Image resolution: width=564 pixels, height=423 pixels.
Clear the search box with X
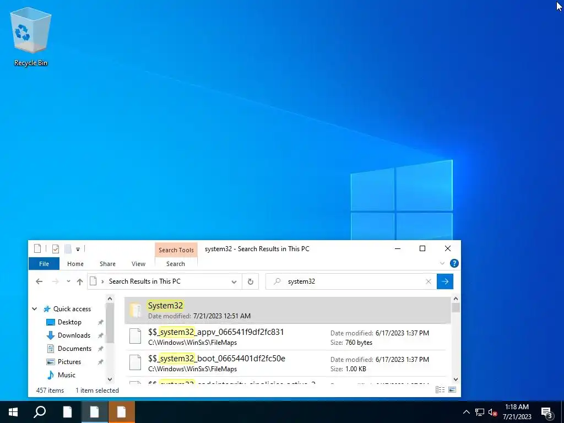pyautogui.click(x=429, y=281)
